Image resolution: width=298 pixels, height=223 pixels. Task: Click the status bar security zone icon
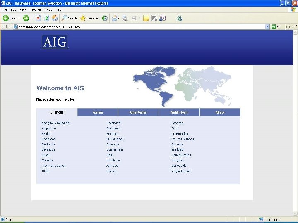tap(261, 219)
